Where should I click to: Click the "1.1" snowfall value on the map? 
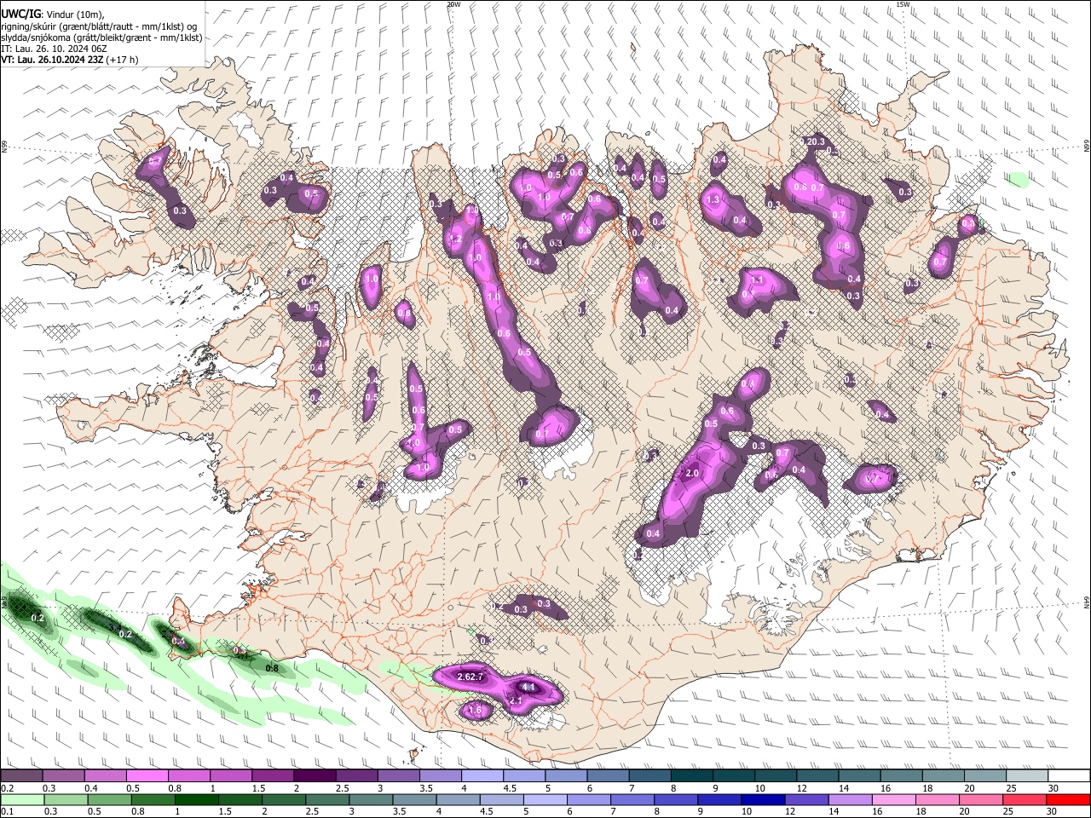click(757, 279)
